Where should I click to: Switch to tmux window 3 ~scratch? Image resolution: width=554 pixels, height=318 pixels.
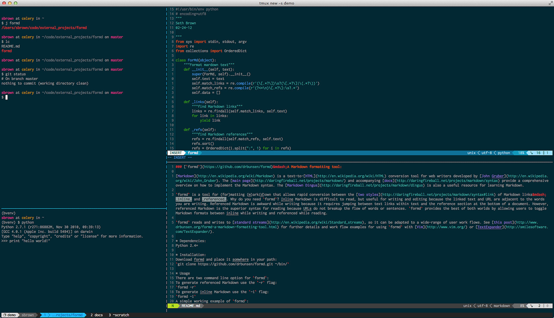click(119, 315)
